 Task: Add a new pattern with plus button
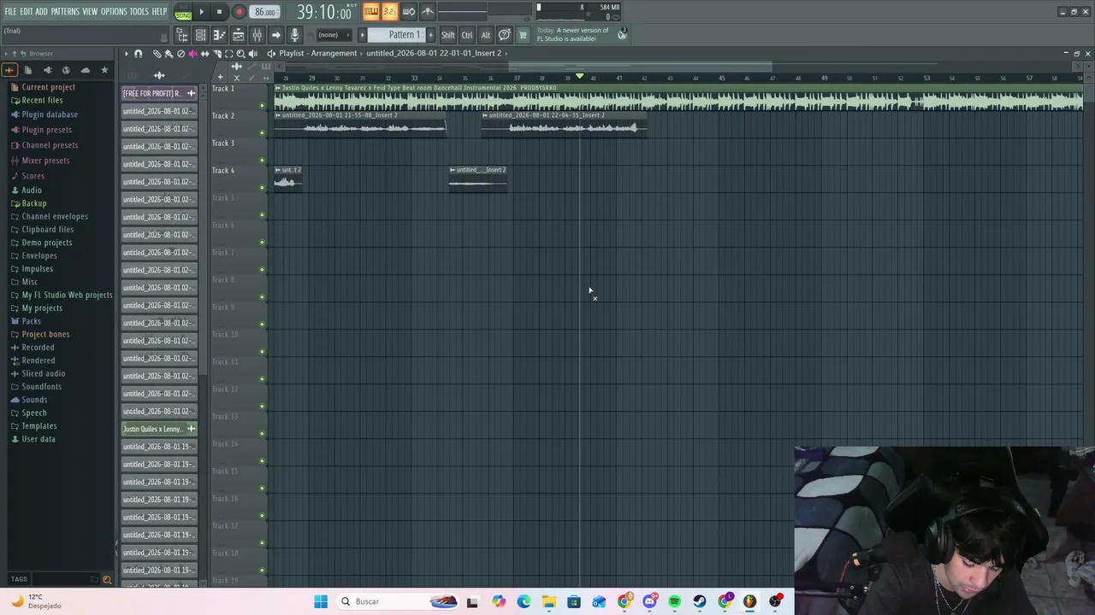(x=430, y=35)
